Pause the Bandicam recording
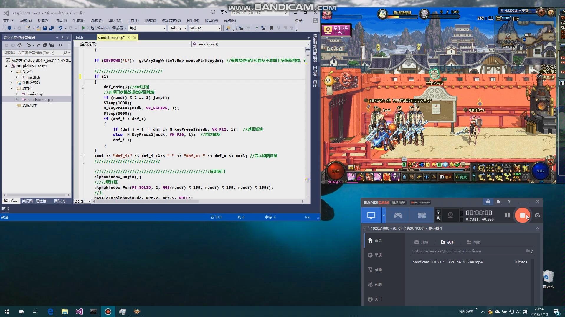 (507, 215)
